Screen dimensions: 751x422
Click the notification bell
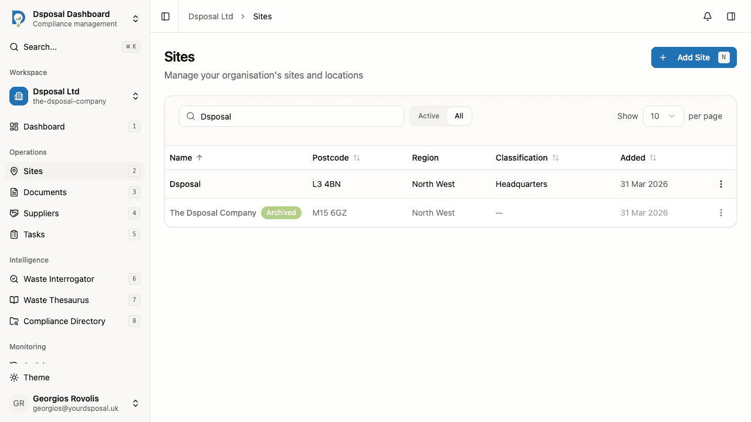pyautogui.click(x=707, y=16)
